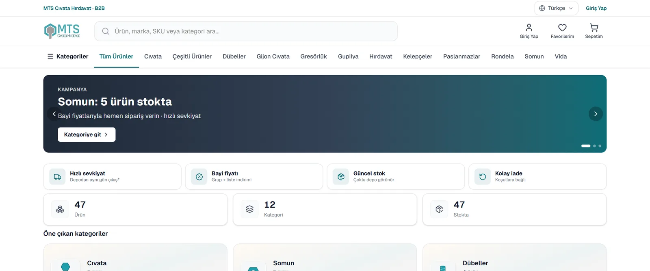
Task: Show previous banner slide arrow
Action: coord(54,114)
